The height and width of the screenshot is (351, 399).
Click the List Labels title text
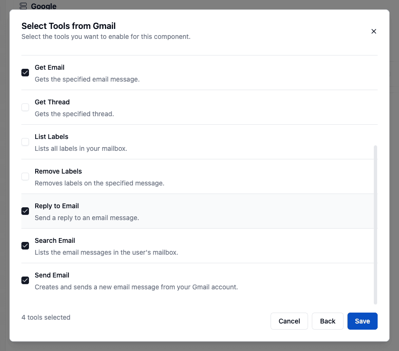click(51, 137)
